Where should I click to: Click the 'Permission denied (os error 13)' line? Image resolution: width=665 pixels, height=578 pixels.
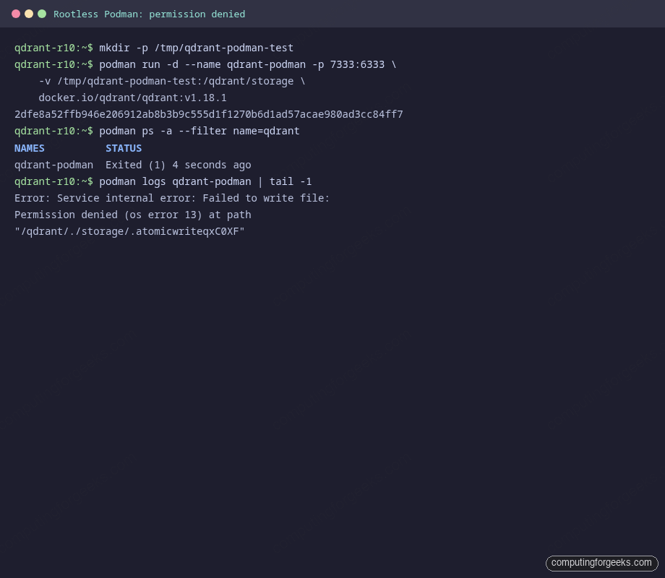tap(133, 215)
